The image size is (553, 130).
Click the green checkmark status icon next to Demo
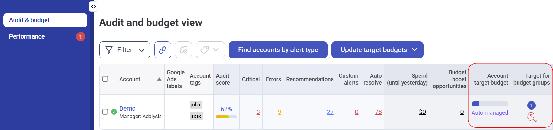(114, 112)
